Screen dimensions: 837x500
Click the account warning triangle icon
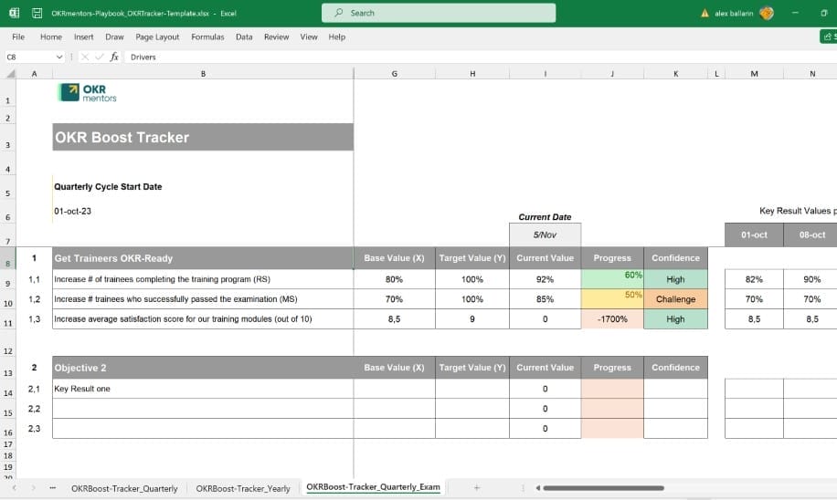tap(705, 14)
